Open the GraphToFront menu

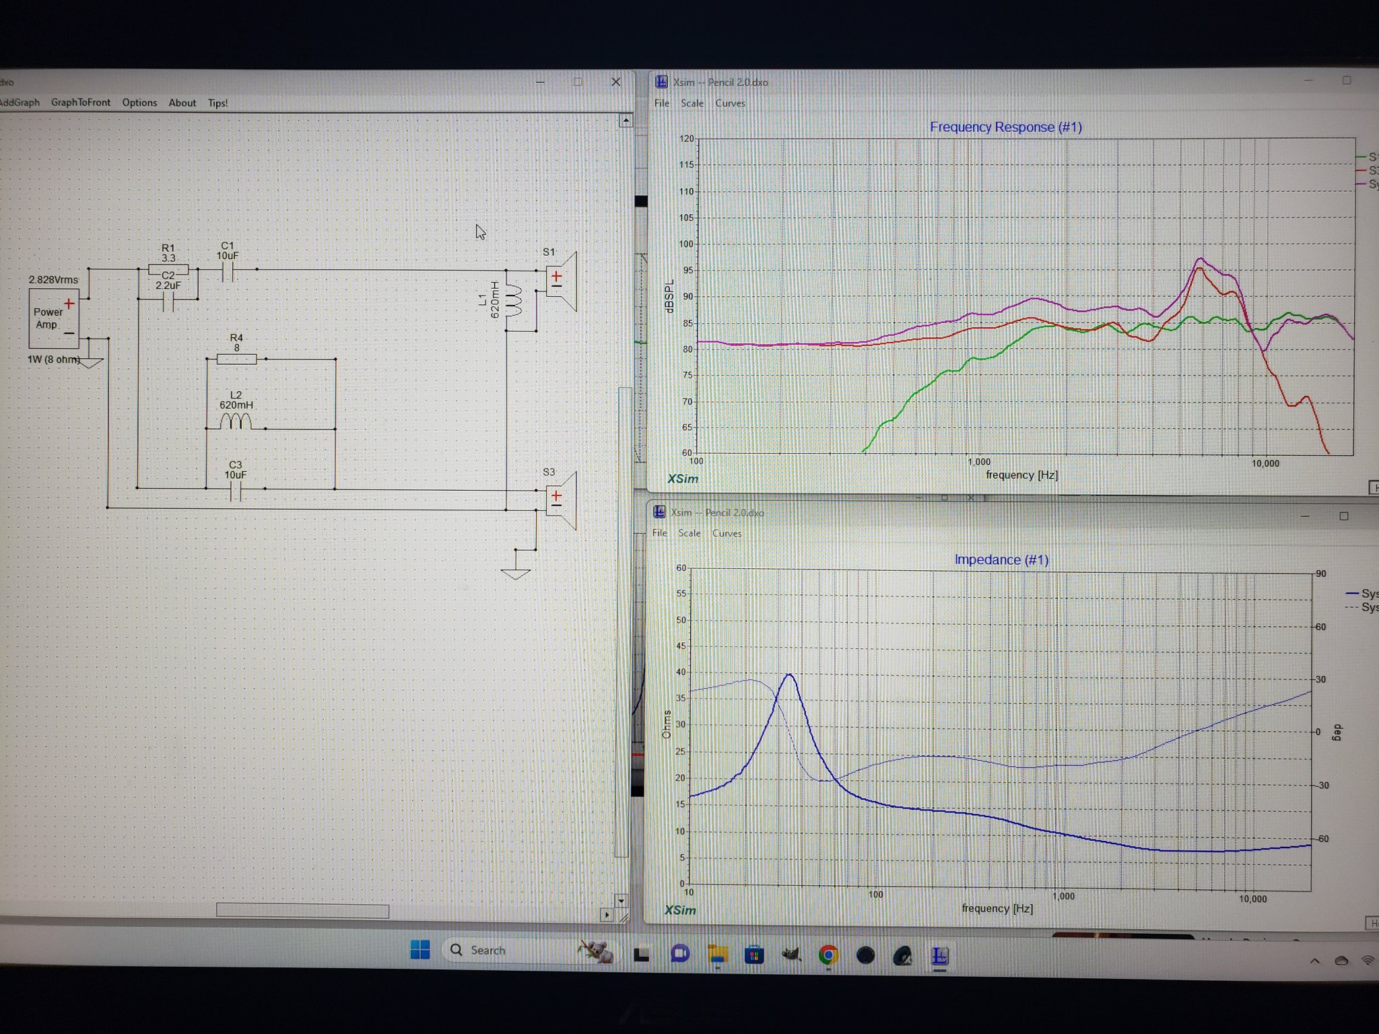[x=81, y=102]
